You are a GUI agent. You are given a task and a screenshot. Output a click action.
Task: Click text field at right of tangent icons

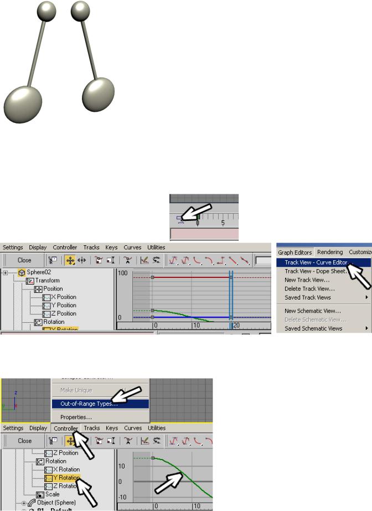click(x=263, y=260)
